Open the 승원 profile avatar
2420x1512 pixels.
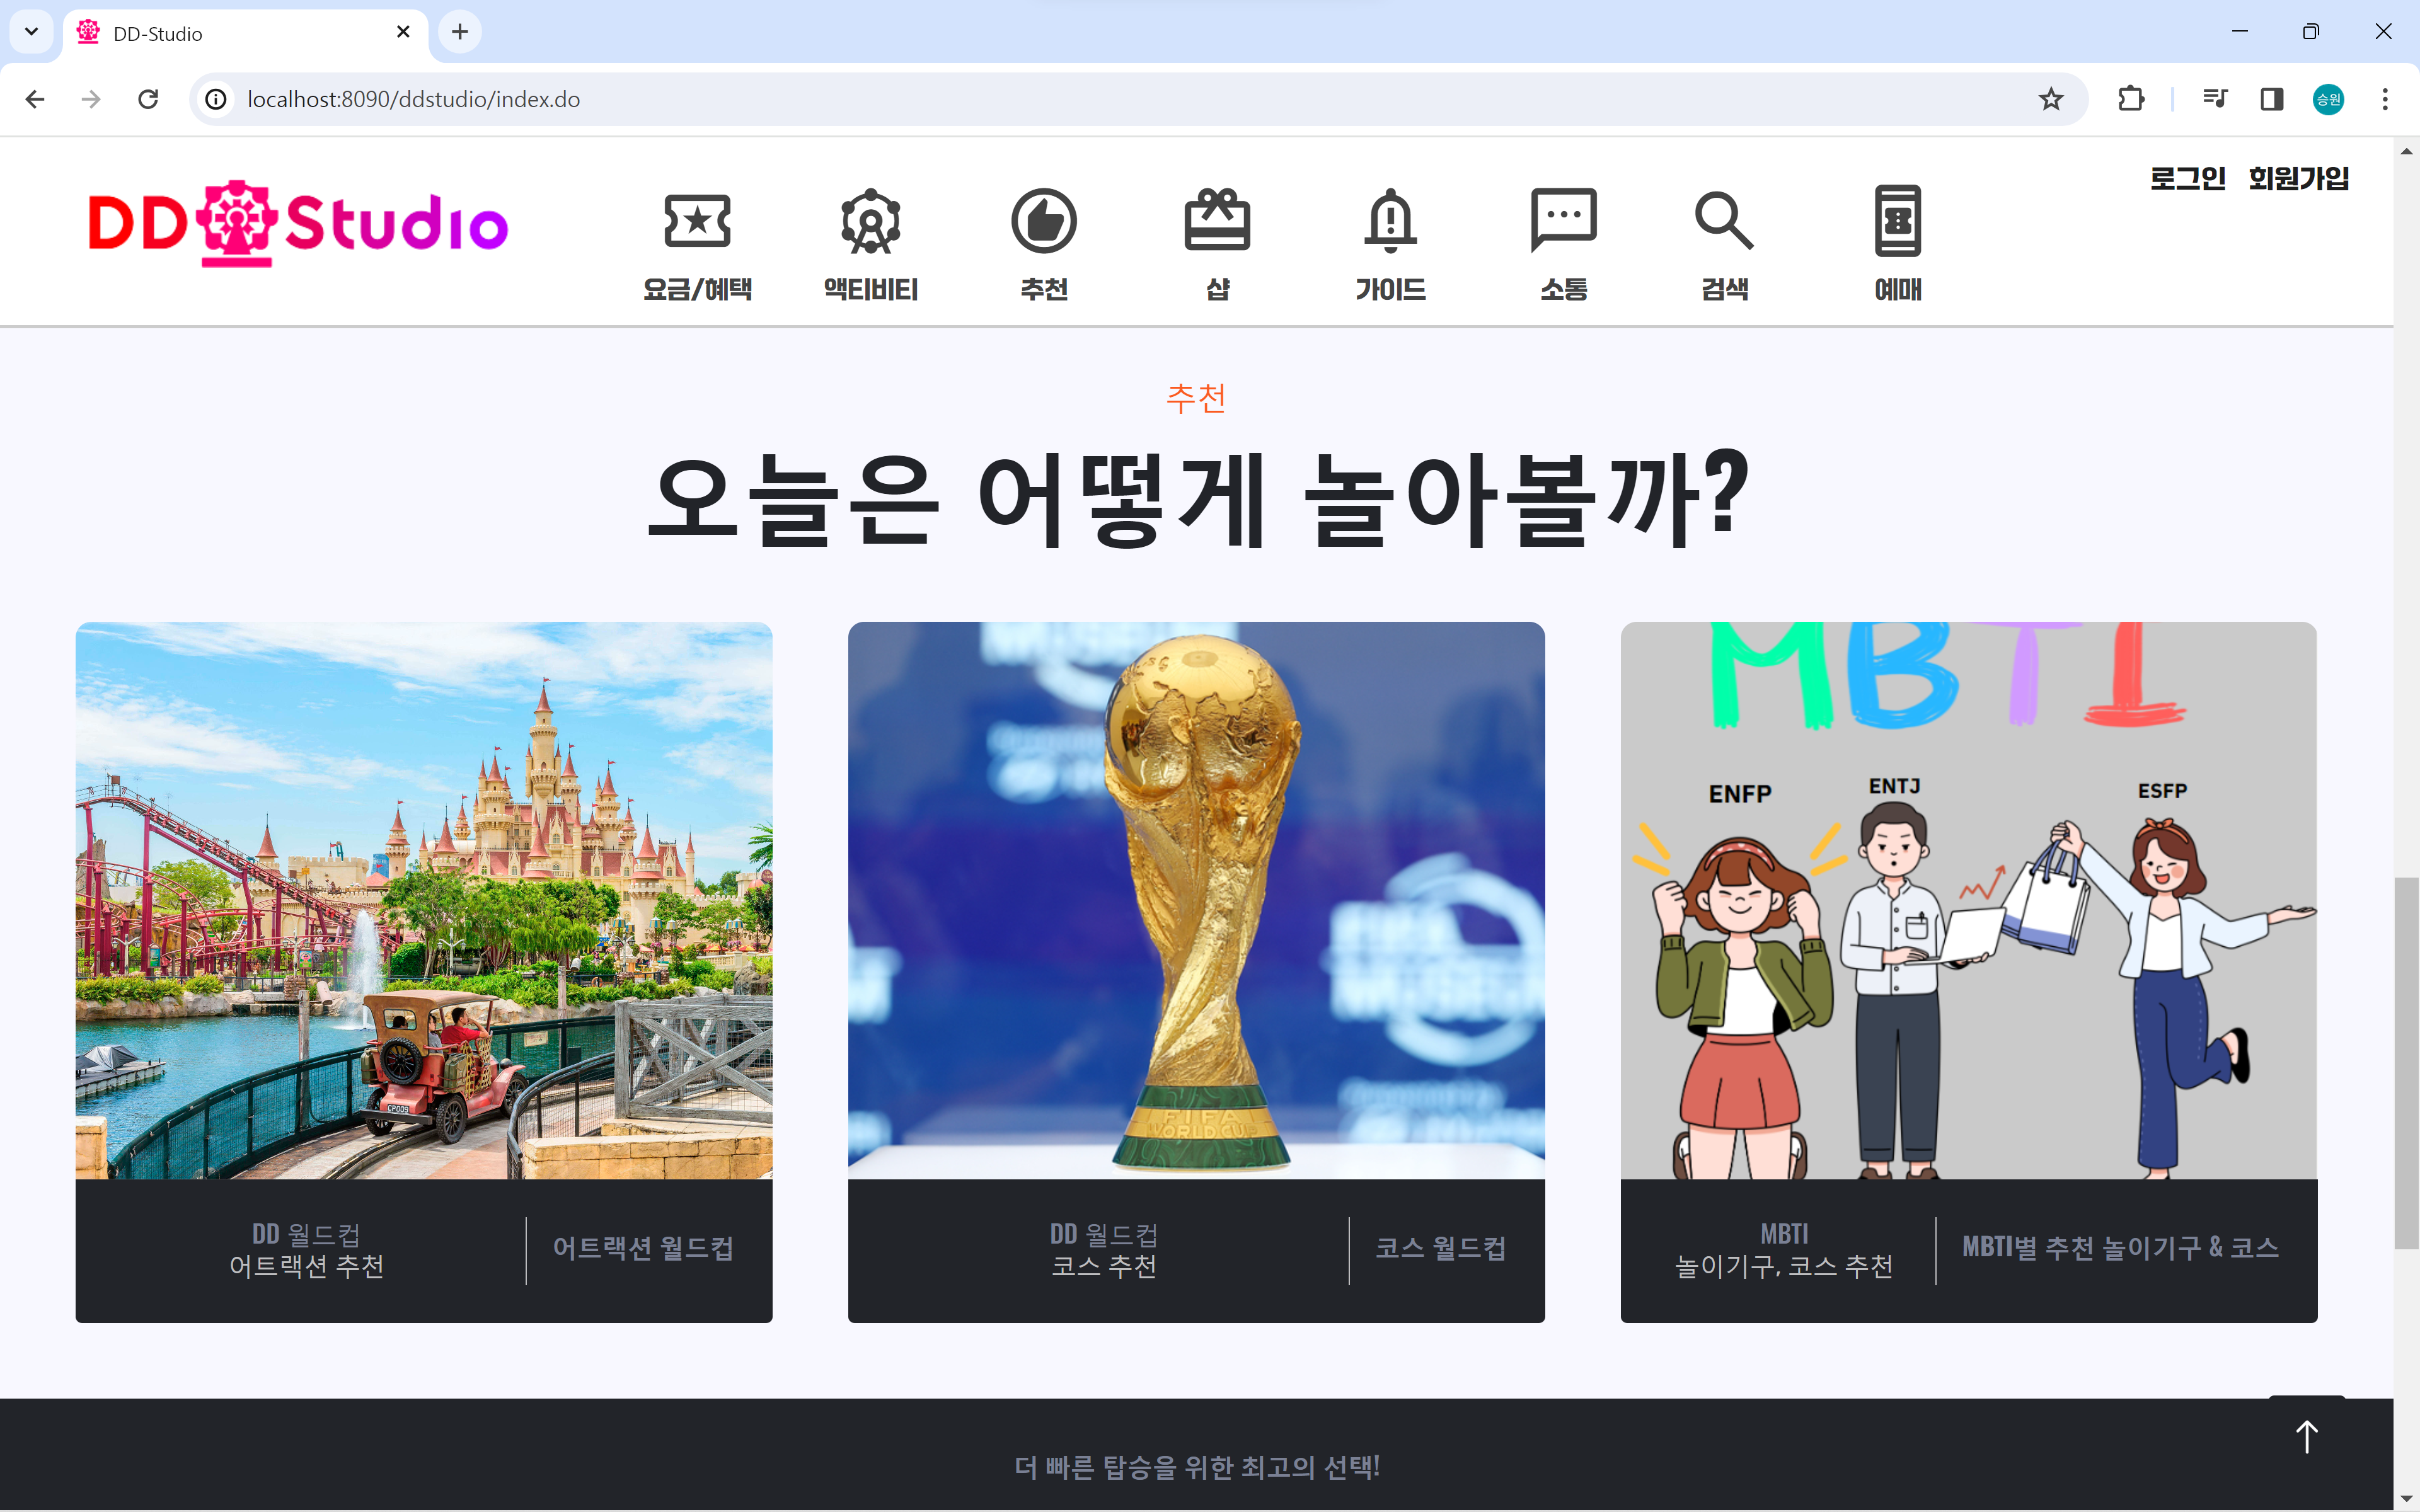[x=2328, y=99]
